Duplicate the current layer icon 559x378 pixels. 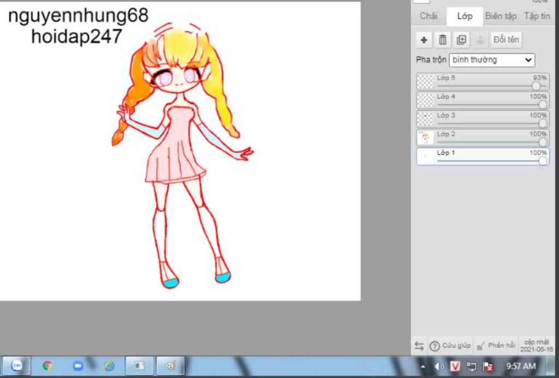click(461, 40)
